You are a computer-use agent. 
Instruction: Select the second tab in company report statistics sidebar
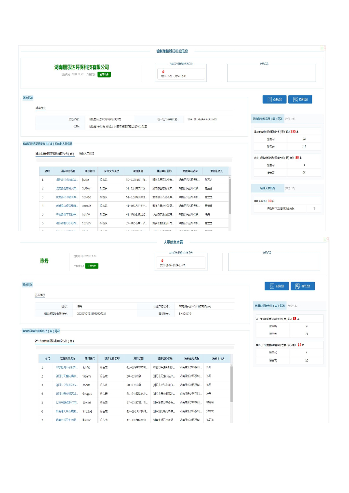[290, 118]
